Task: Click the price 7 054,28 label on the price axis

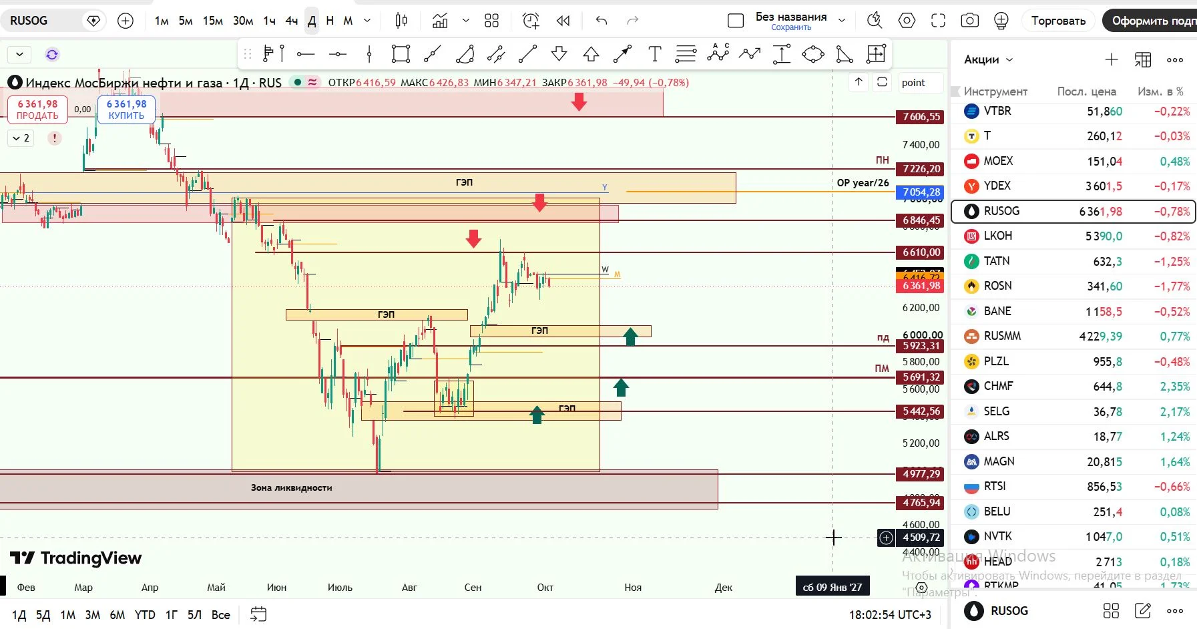Action: point(921,192)
